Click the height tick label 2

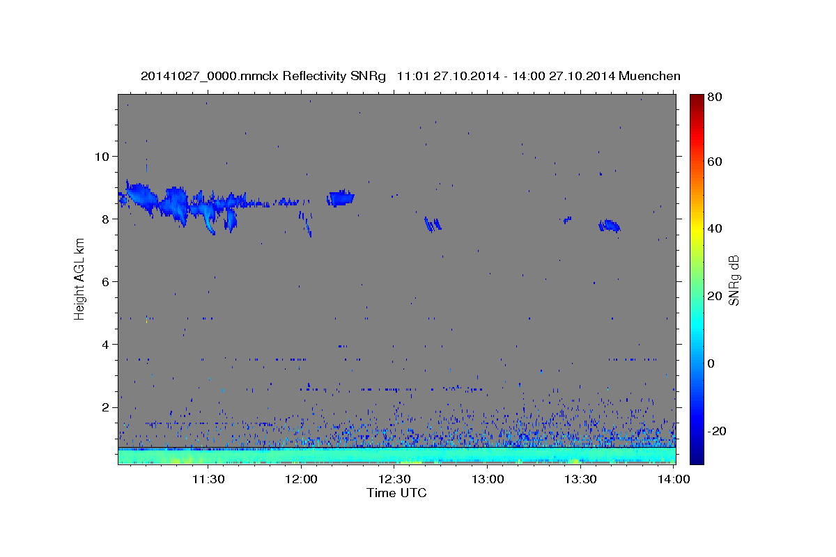pos(104,407)
